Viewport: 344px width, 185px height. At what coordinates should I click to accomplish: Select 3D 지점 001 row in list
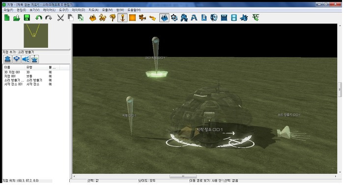point(36,72)
